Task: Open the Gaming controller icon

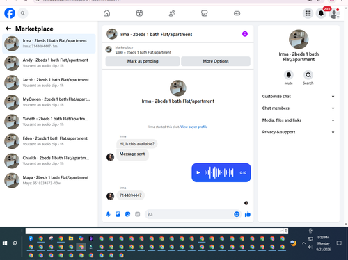Action: tap(237, 13)
